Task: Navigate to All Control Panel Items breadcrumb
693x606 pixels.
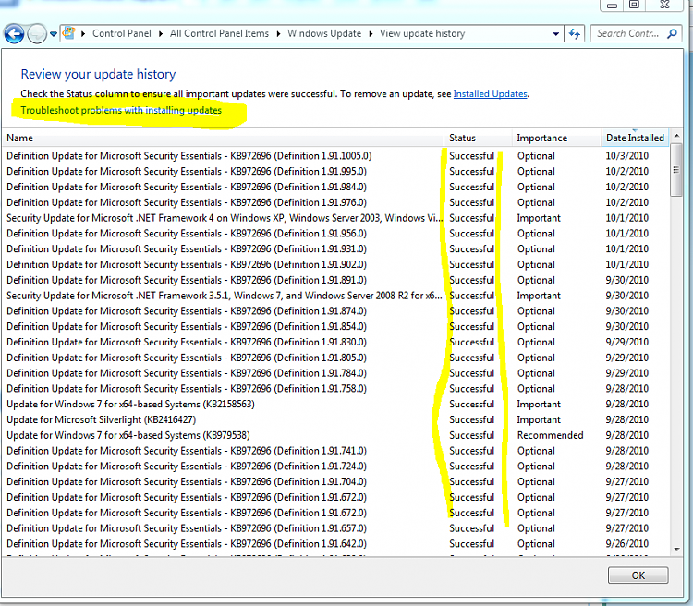Action: pos(219,33)
